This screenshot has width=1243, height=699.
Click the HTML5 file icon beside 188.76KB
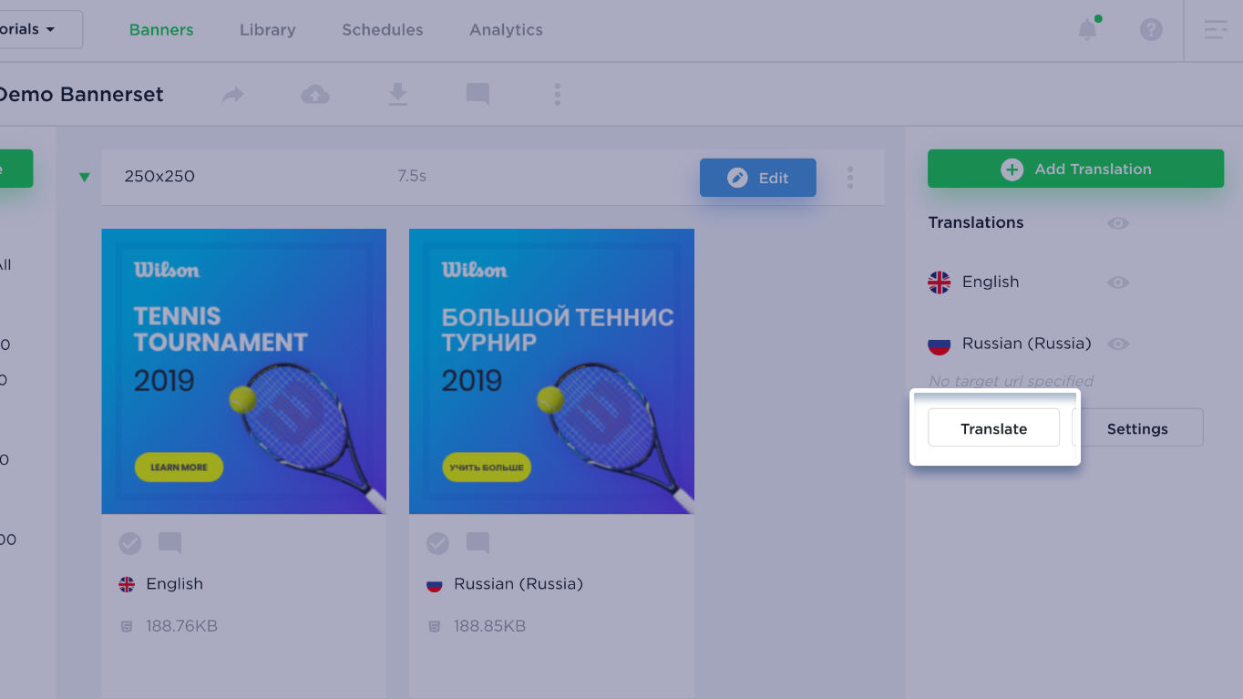pyautogui.click(x=127, y=626)
